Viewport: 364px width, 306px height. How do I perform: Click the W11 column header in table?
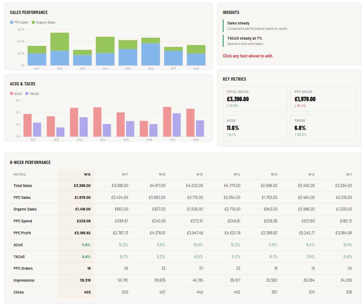[349, 174]
